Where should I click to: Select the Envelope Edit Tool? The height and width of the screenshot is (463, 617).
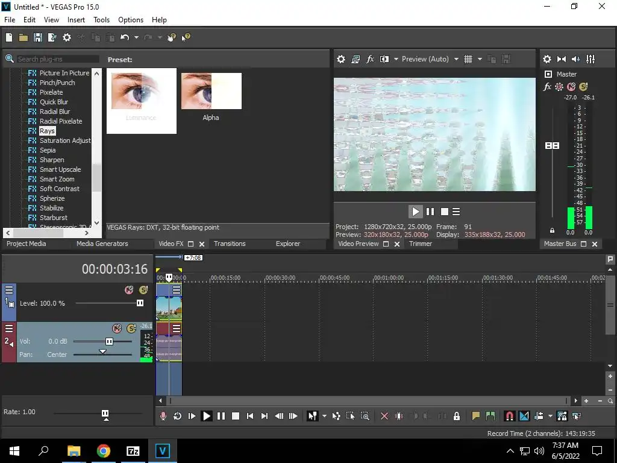click(336, 416)
